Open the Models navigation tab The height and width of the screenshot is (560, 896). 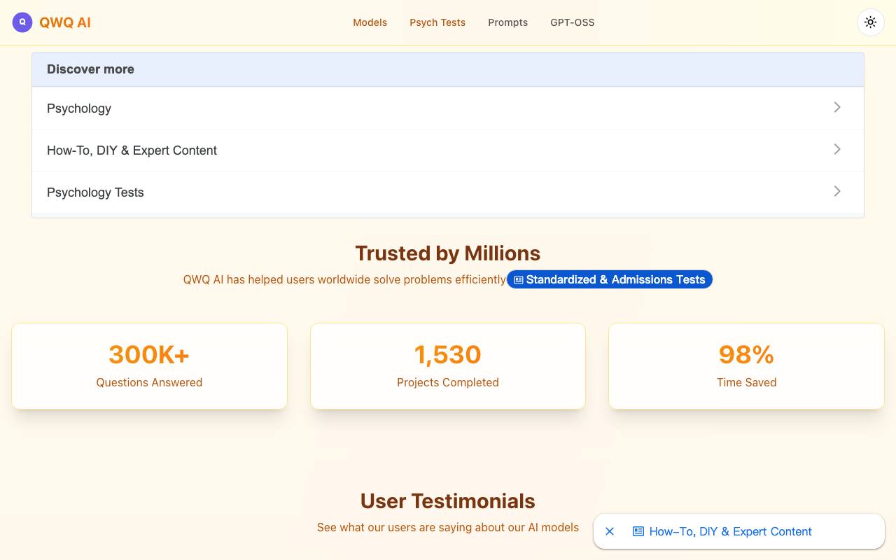tap(370, 22)
